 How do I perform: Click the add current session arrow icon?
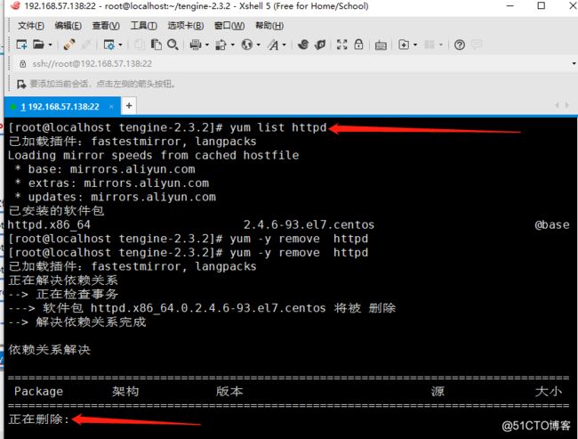pyautogui.click(x=21, y=84)
